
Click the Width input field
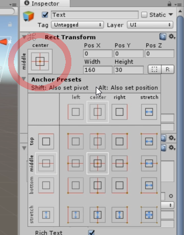point(98,70)
